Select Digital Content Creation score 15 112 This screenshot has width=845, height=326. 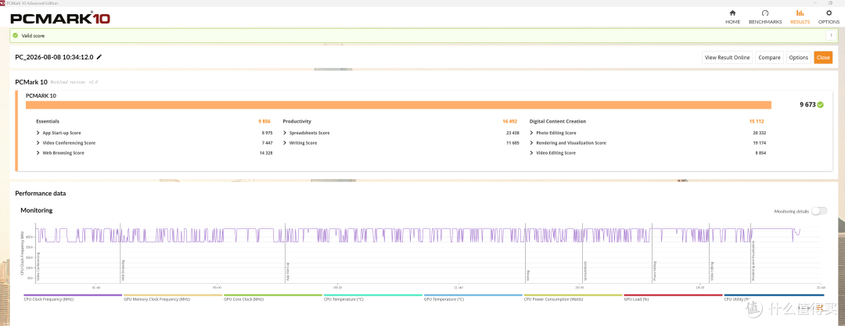pyautogui.click(x=757, y=122)
